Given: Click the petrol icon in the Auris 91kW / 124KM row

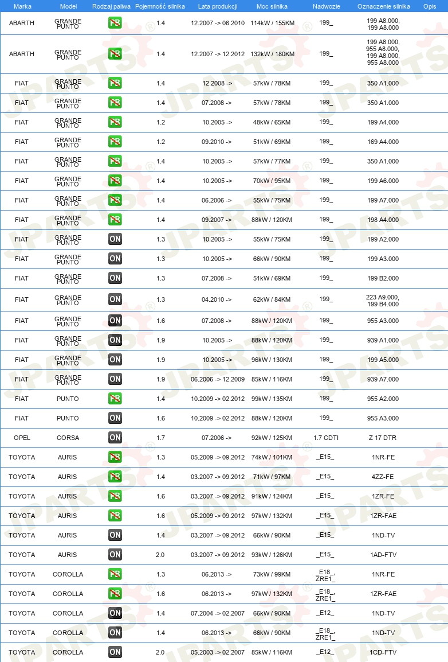Looking at the screenshot, I should (x=115, y=496).
